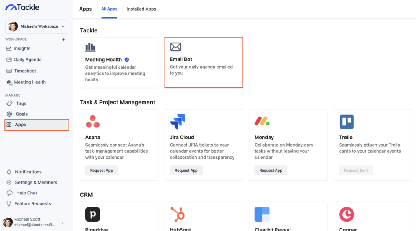Viewport: 416px width, 231px height.
Task: Click the Email Bot envelope icon
Action: (175, 47)
